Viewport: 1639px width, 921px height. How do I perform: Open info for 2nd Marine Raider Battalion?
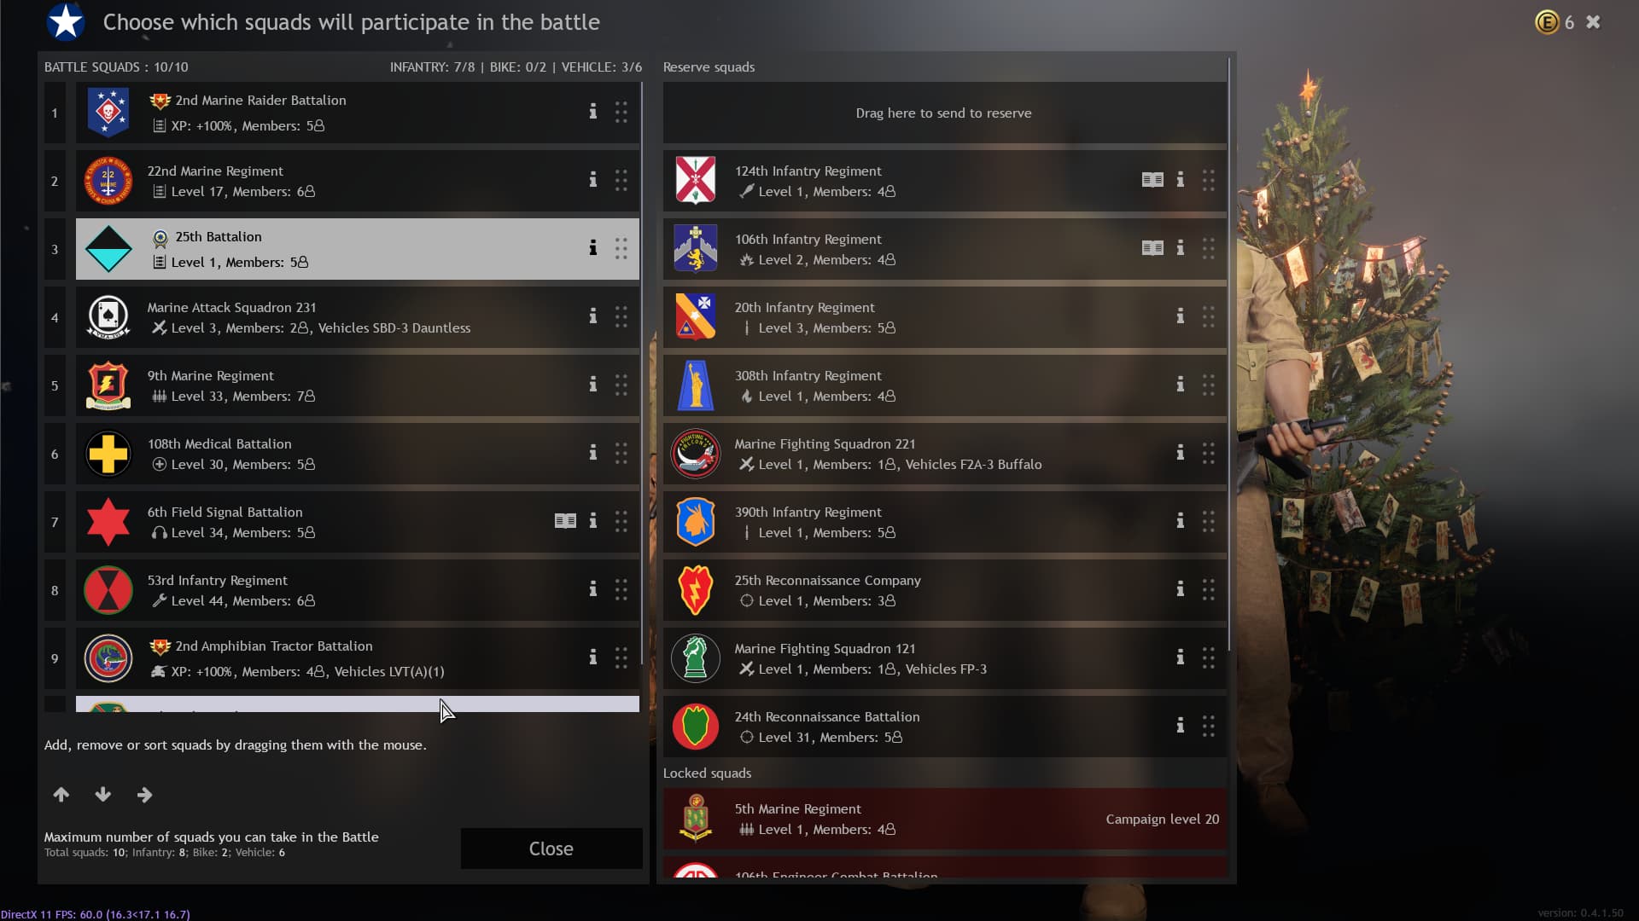(592, 112)
